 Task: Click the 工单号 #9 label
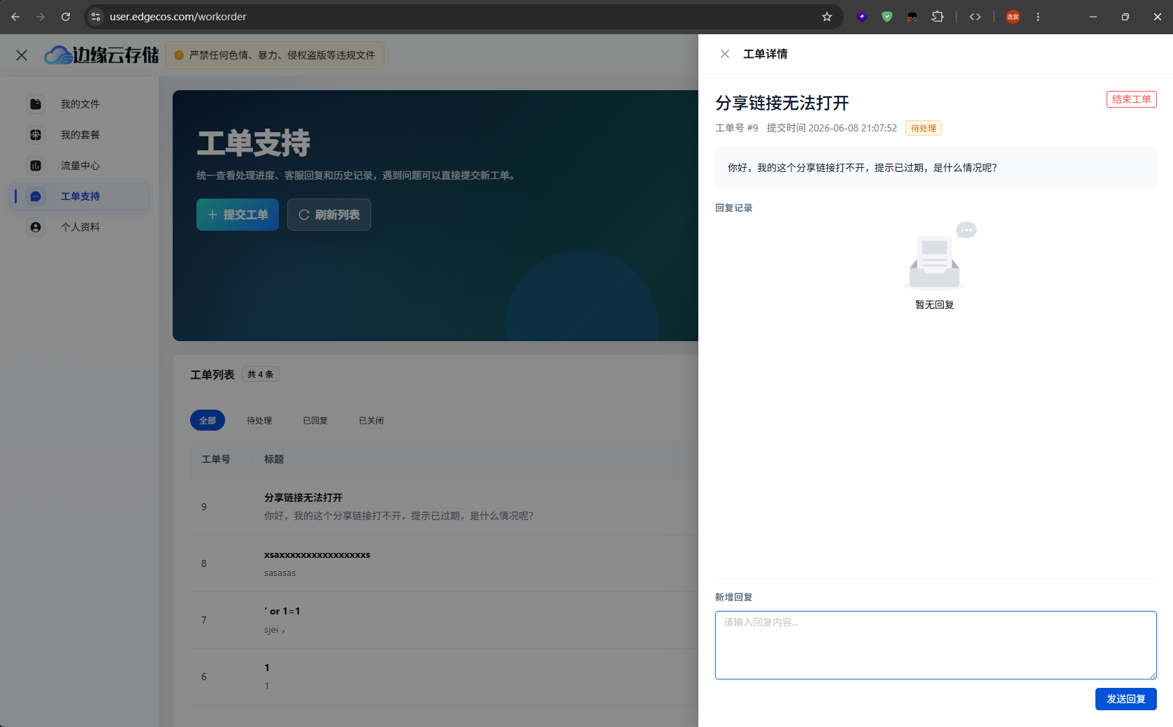pyautogui.click(x=737, y=128)
